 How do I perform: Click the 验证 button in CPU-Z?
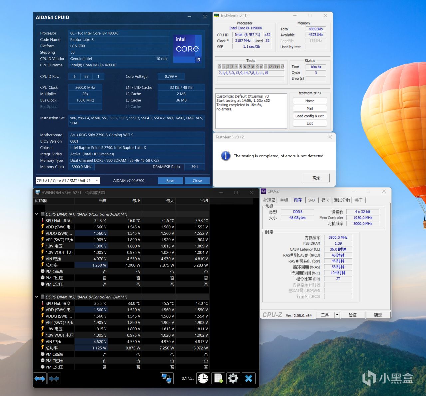(x=352, y=315)
